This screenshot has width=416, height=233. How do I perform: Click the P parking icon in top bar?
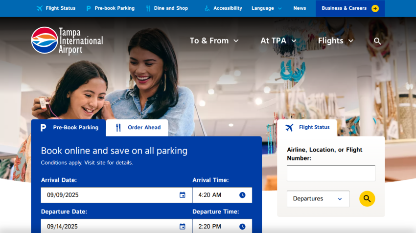(x=89, y=8)
